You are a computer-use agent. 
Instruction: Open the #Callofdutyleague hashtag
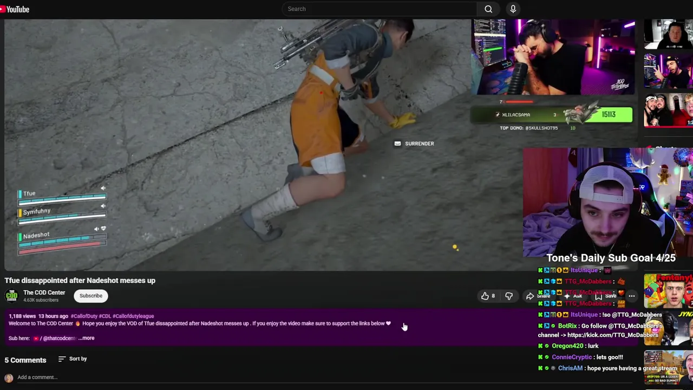point(133,316)
